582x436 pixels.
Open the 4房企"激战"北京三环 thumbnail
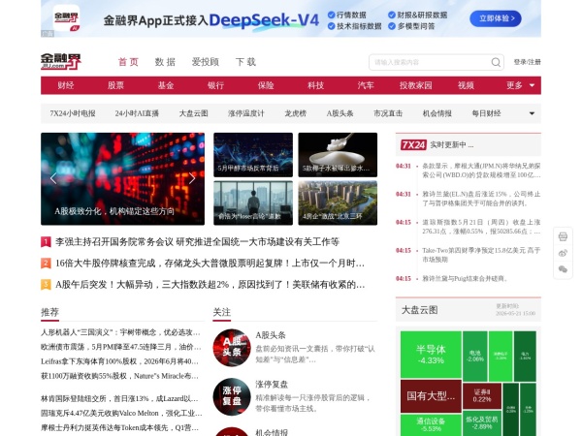click(x=338, y=202)
